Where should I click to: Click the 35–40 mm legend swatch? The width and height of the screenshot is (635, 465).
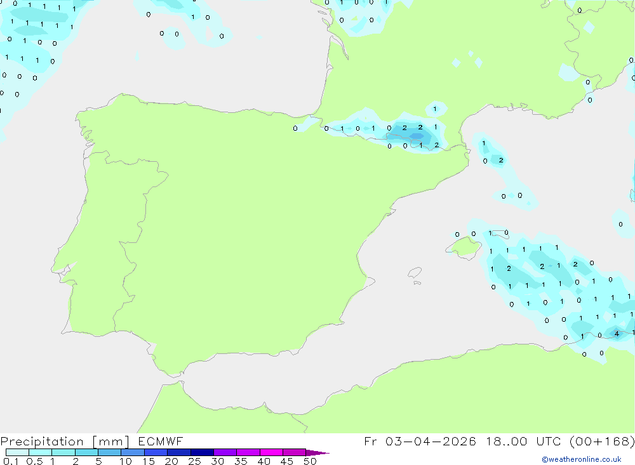[x=248, y=452]
